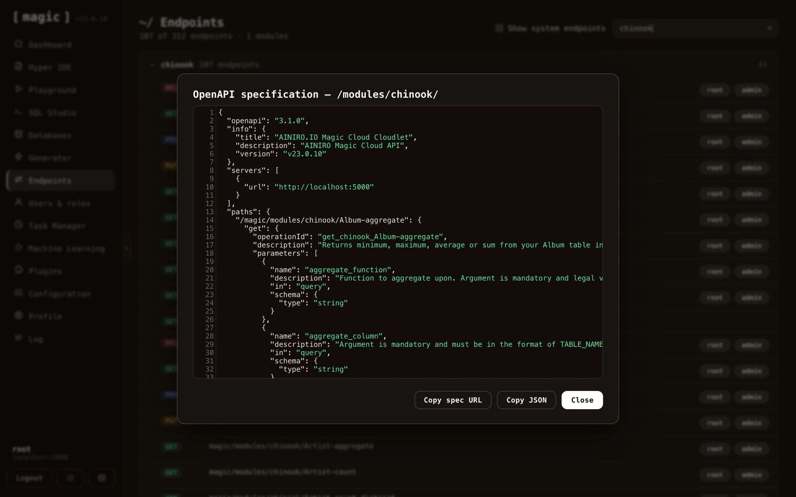Click the endpoint magic/modules/chinook/Artist-count

(x=282, y=472)
